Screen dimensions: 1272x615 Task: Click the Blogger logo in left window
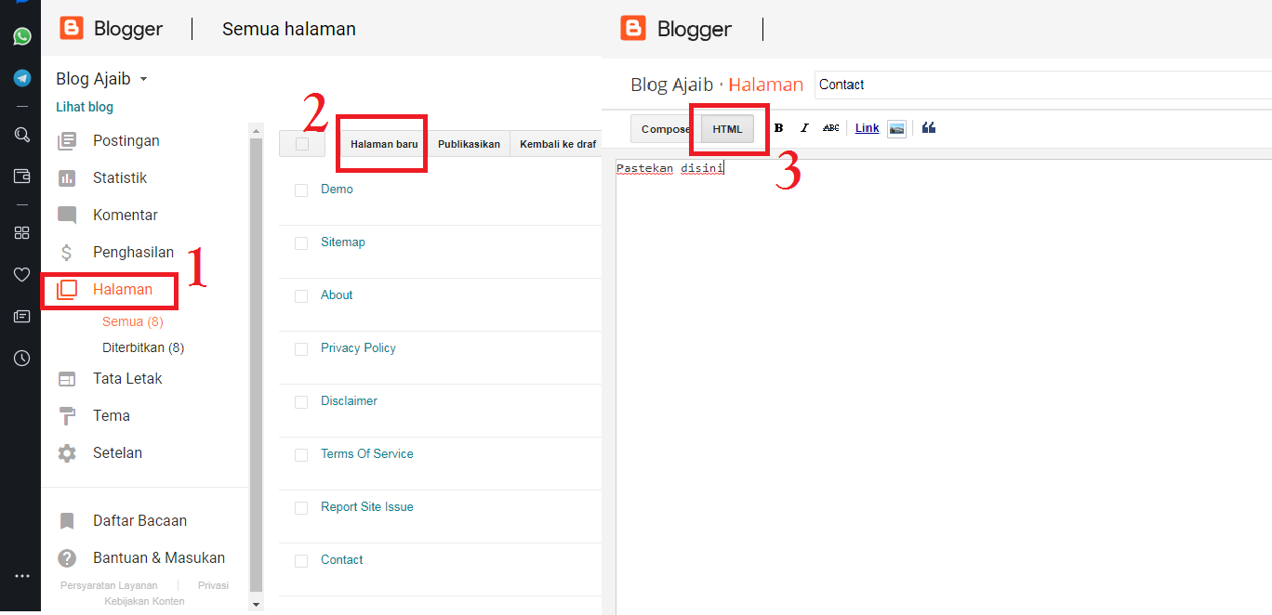click(72, 28)
